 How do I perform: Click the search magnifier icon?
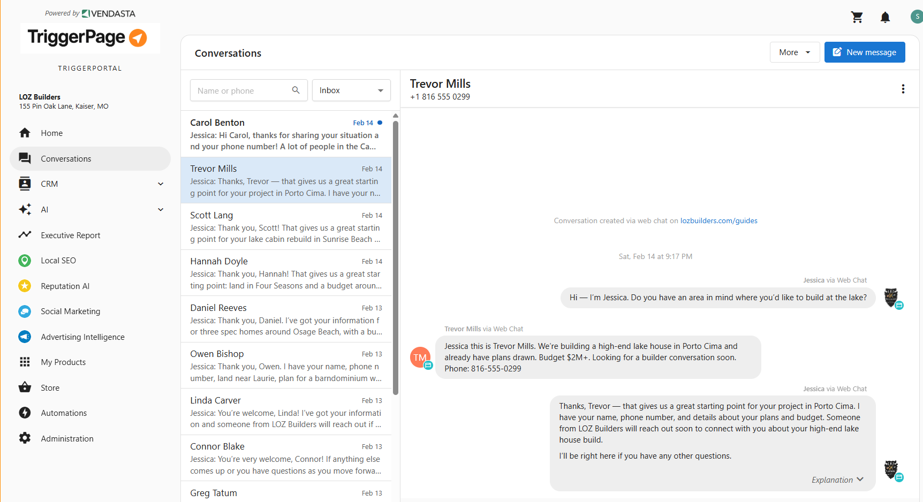[x=296, y=90]
